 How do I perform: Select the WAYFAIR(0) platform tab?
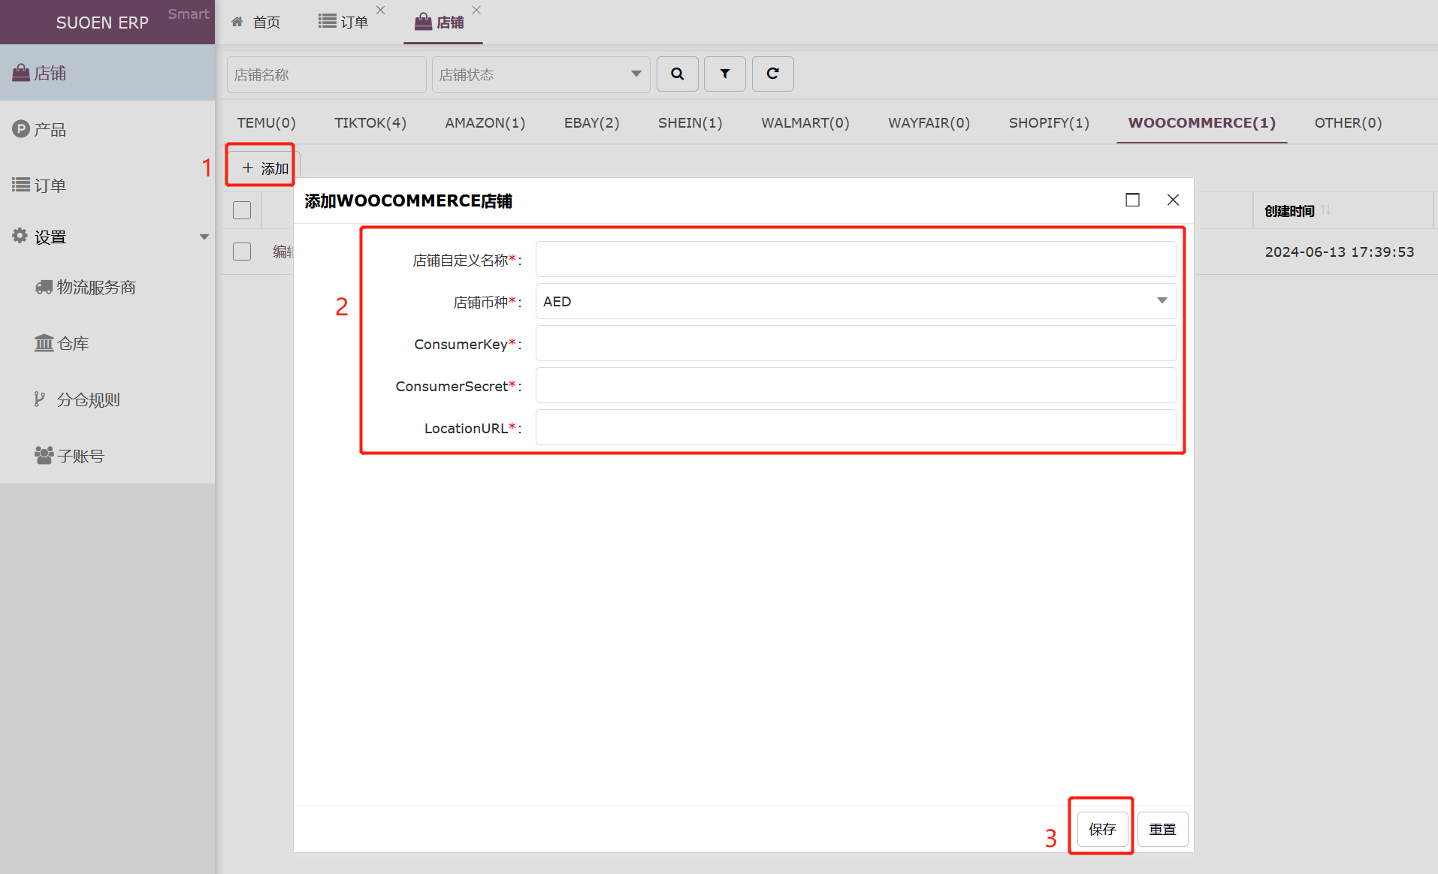(x=929, y=122)
